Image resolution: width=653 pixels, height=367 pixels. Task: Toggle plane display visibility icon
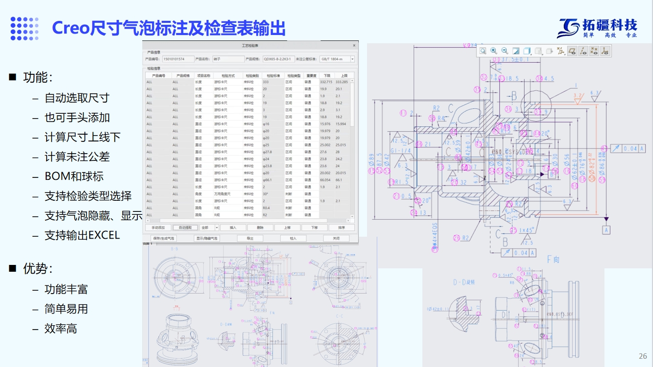click(572, 51)
